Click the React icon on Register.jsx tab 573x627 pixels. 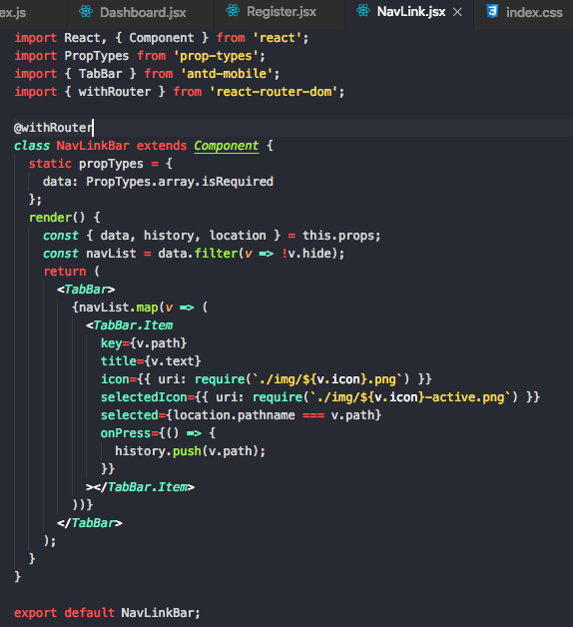[233, 10]
